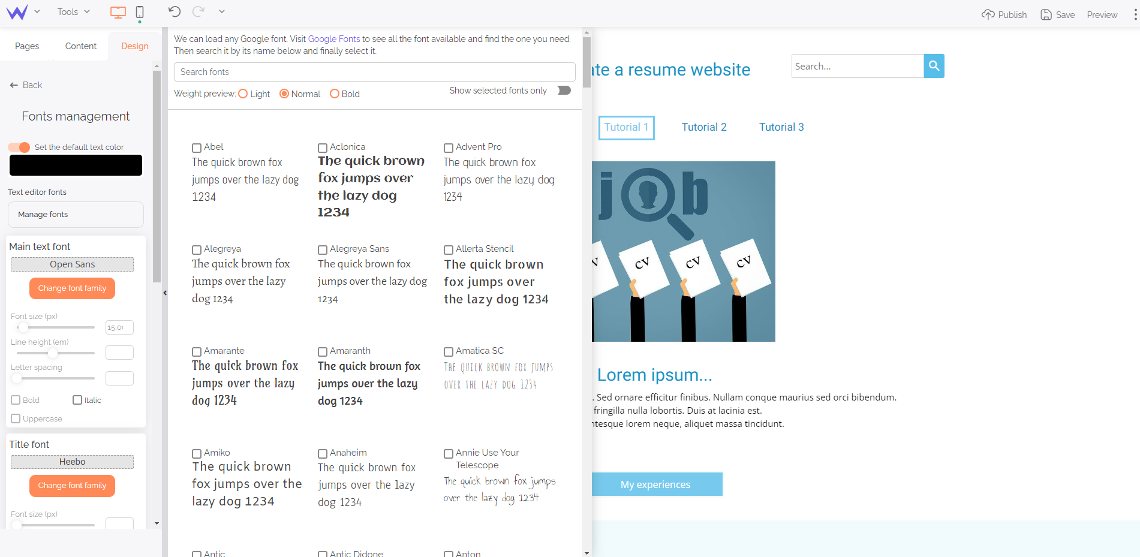
Task: Open the three-dot more options menu
Action: pyautogui.click(x=1135, y=14)
